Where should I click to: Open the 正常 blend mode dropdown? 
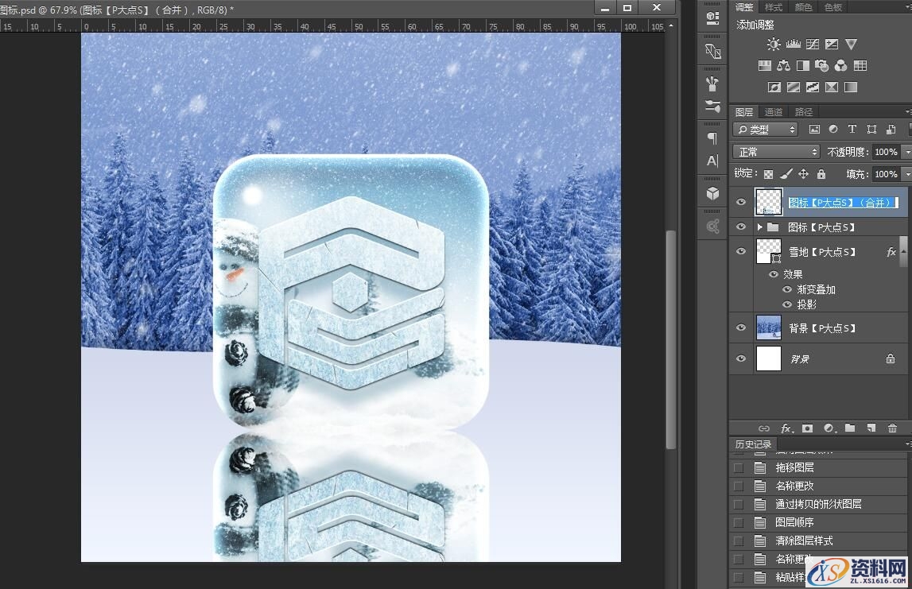point(776,152)
